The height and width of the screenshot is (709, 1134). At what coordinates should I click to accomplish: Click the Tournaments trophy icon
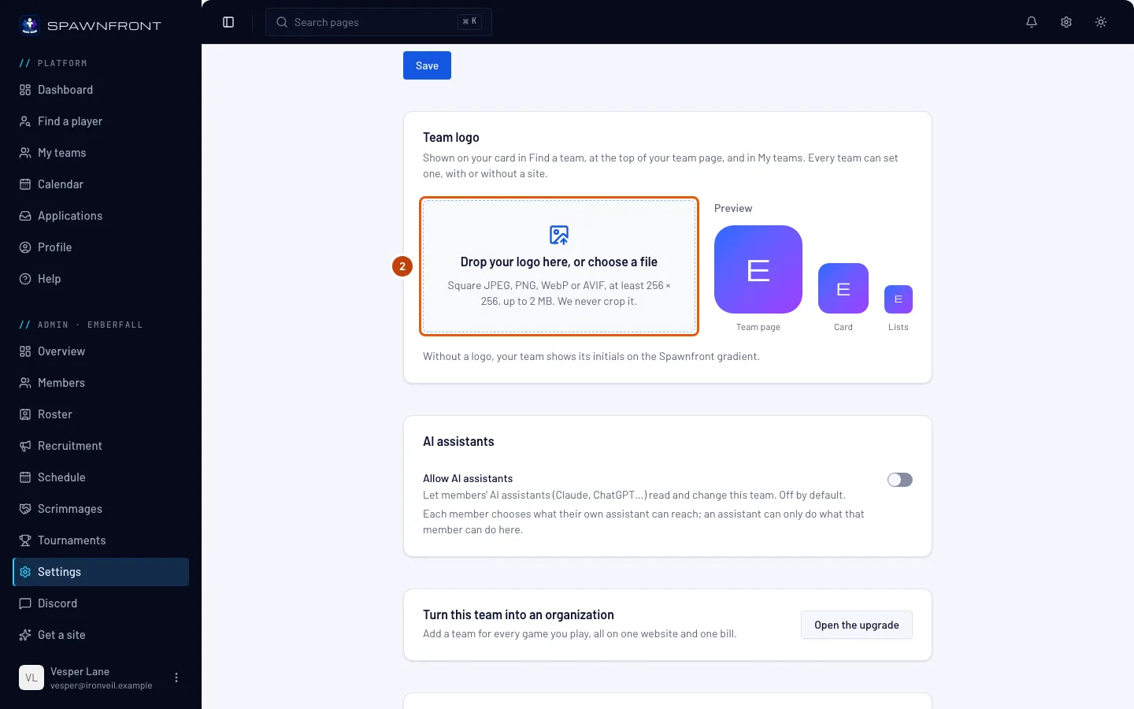(25, 540)
